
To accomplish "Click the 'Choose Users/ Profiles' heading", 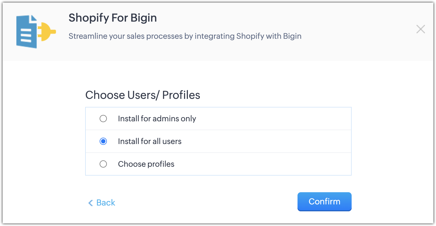I will 143,95.
